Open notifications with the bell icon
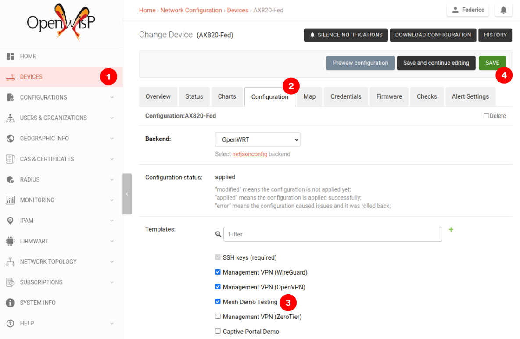Viewport: 520px width, 339px height. (x=503, y=10)
